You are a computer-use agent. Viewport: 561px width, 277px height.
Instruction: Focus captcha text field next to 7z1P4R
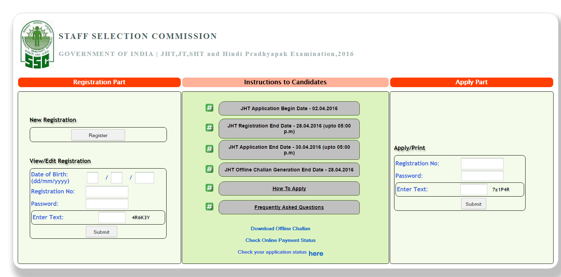(x=474, y=190)
